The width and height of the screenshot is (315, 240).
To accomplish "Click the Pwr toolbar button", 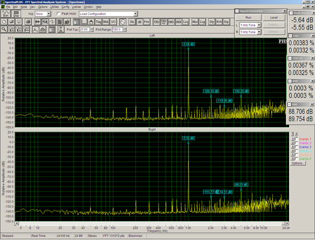I will (x=147, y=21).
